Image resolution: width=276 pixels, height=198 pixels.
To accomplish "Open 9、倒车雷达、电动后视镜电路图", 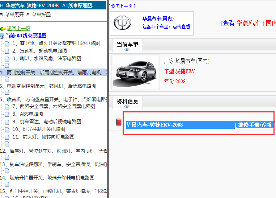I will [46, 121].
